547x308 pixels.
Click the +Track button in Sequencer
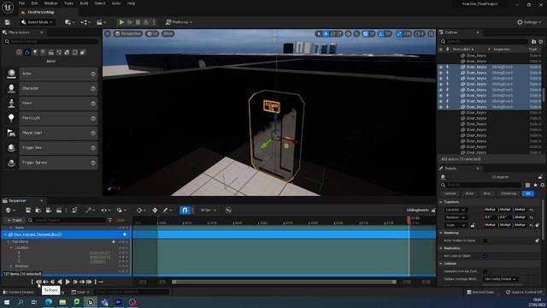click(15, 220)
